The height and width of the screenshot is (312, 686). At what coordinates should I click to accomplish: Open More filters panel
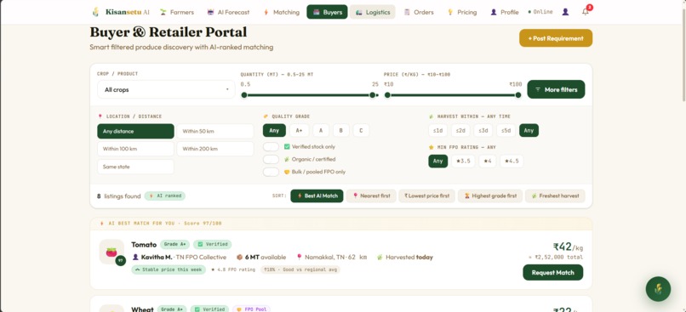pos(556,89)
